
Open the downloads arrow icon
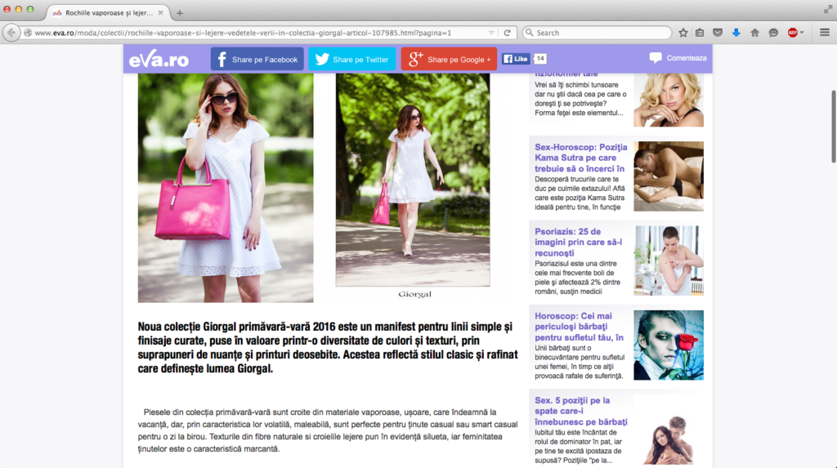(x=736, y=33)
